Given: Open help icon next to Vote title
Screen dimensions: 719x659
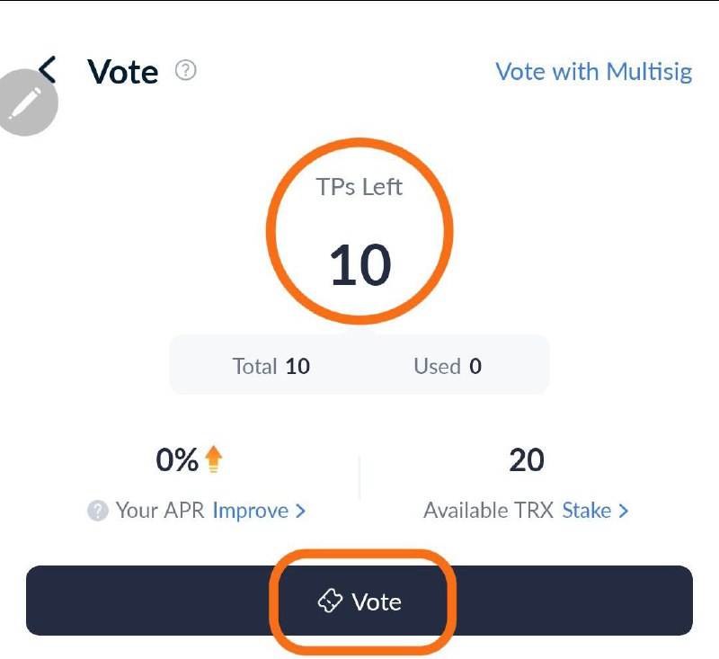Looking at the screenshot, I should pos(186,71).
